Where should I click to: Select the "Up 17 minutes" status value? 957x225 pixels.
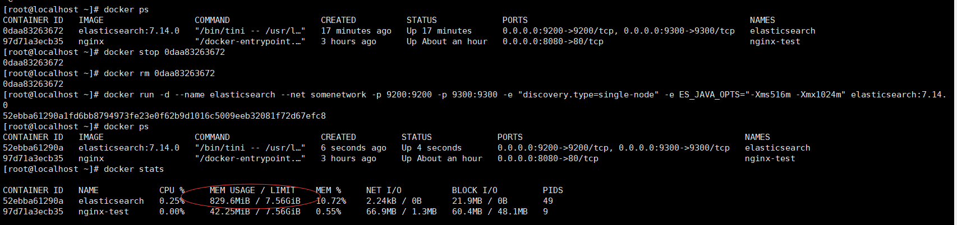pyautogui.click(x=439, y=31)
